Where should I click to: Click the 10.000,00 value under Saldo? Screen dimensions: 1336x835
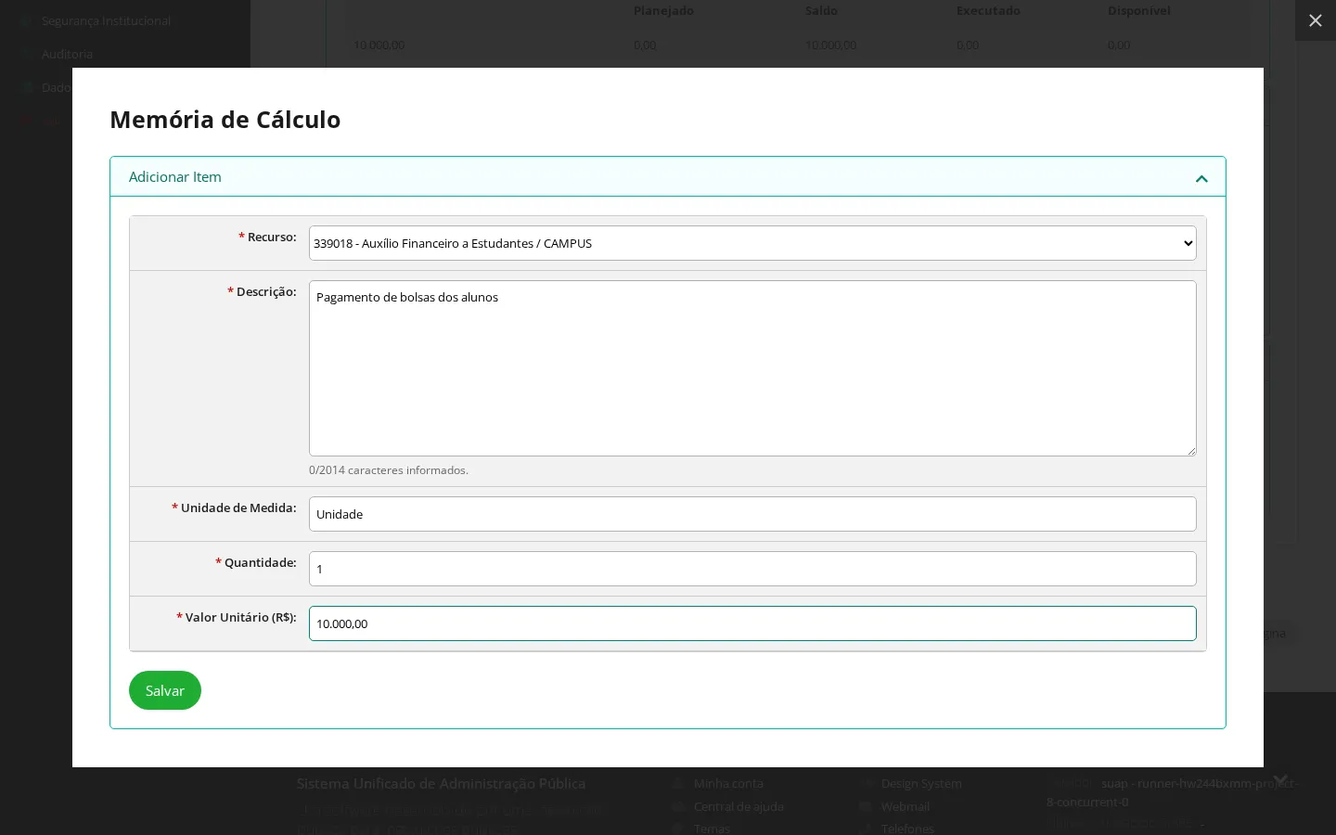coord(831,45)
